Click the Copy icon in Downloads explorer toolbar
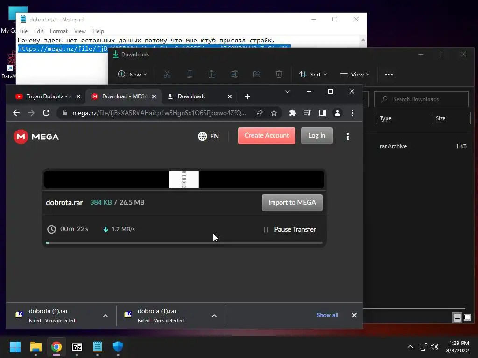The width and height of the screenshot is (478, 358). (x=190, y=74)
